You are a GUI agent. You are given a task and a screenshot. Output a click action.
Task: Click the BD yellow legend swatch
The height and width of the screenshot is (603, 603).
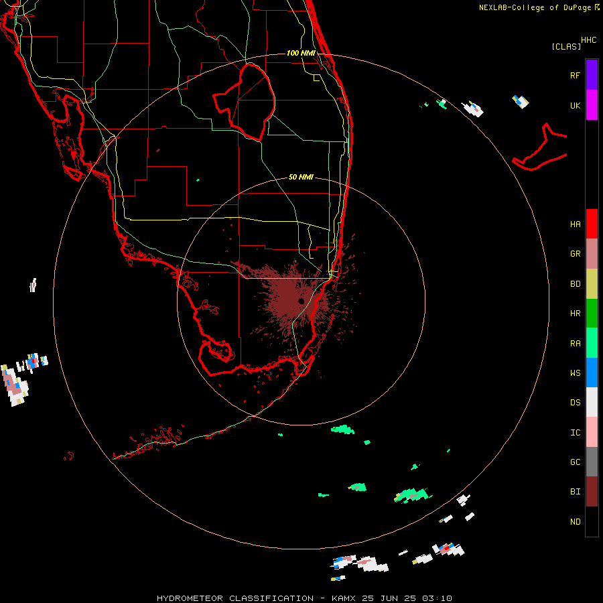tap(592, 284)
